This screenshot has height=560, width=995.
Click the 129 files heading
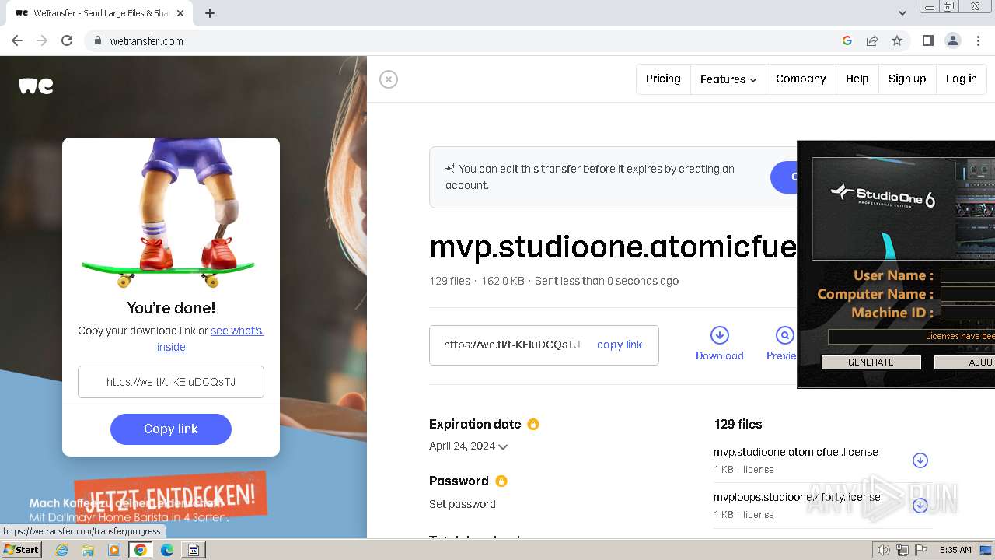pos(738,424)
